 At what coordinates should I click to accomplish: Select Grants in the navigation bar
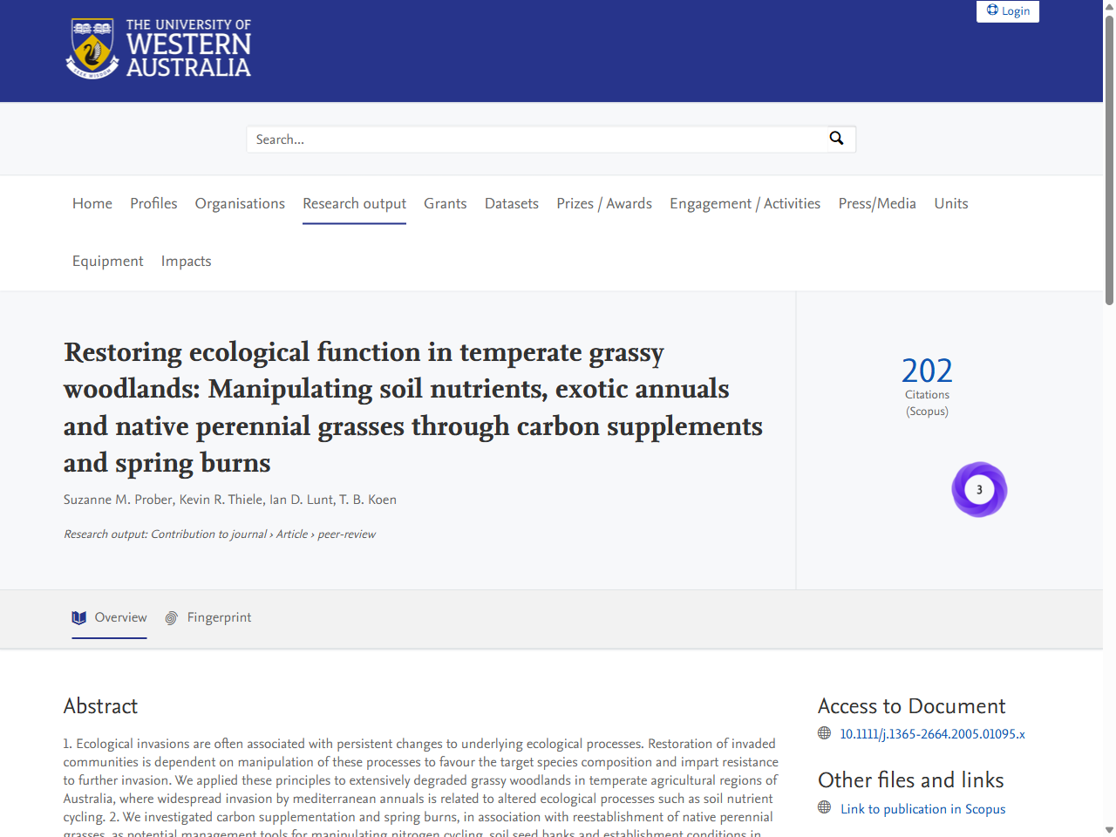click(445, 203)
